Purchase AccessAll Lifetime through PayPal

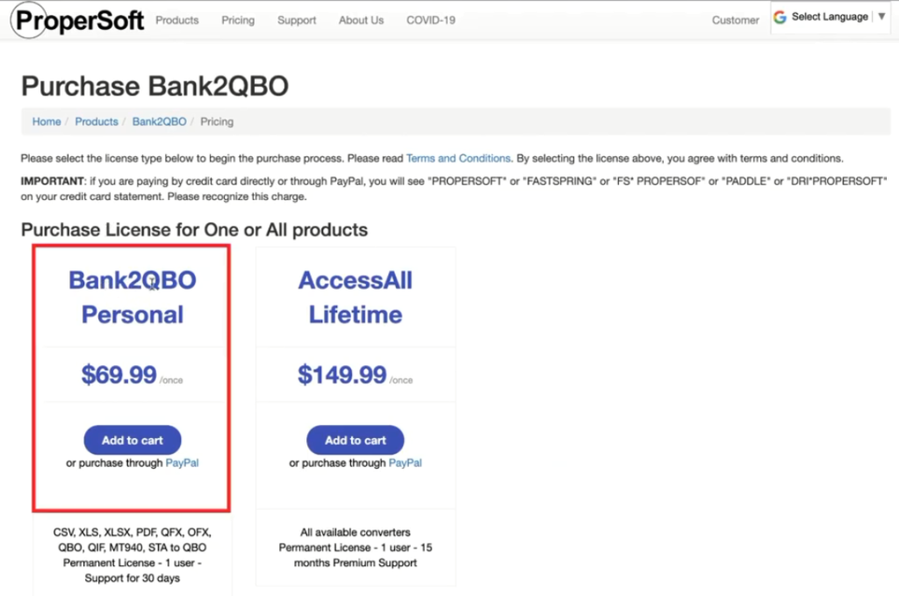coord(405,463)
